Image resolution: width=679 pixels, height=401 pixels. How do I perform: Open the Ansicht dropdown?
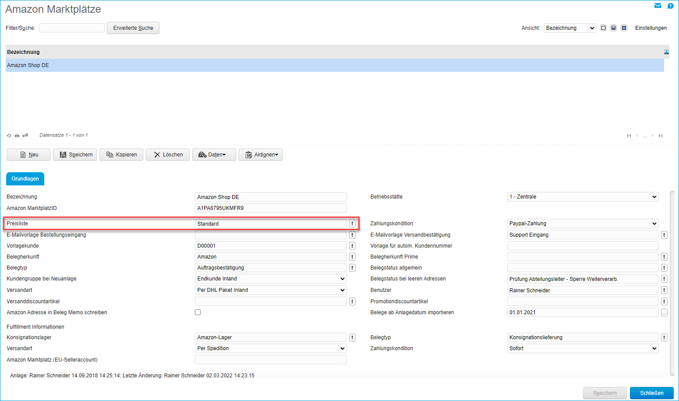(x=570, y=28)
